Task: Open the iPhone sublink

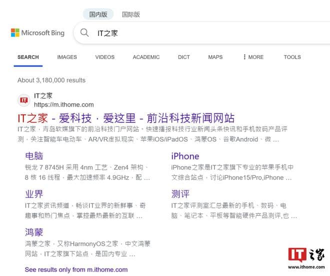Action: click(x=185, y=156)
